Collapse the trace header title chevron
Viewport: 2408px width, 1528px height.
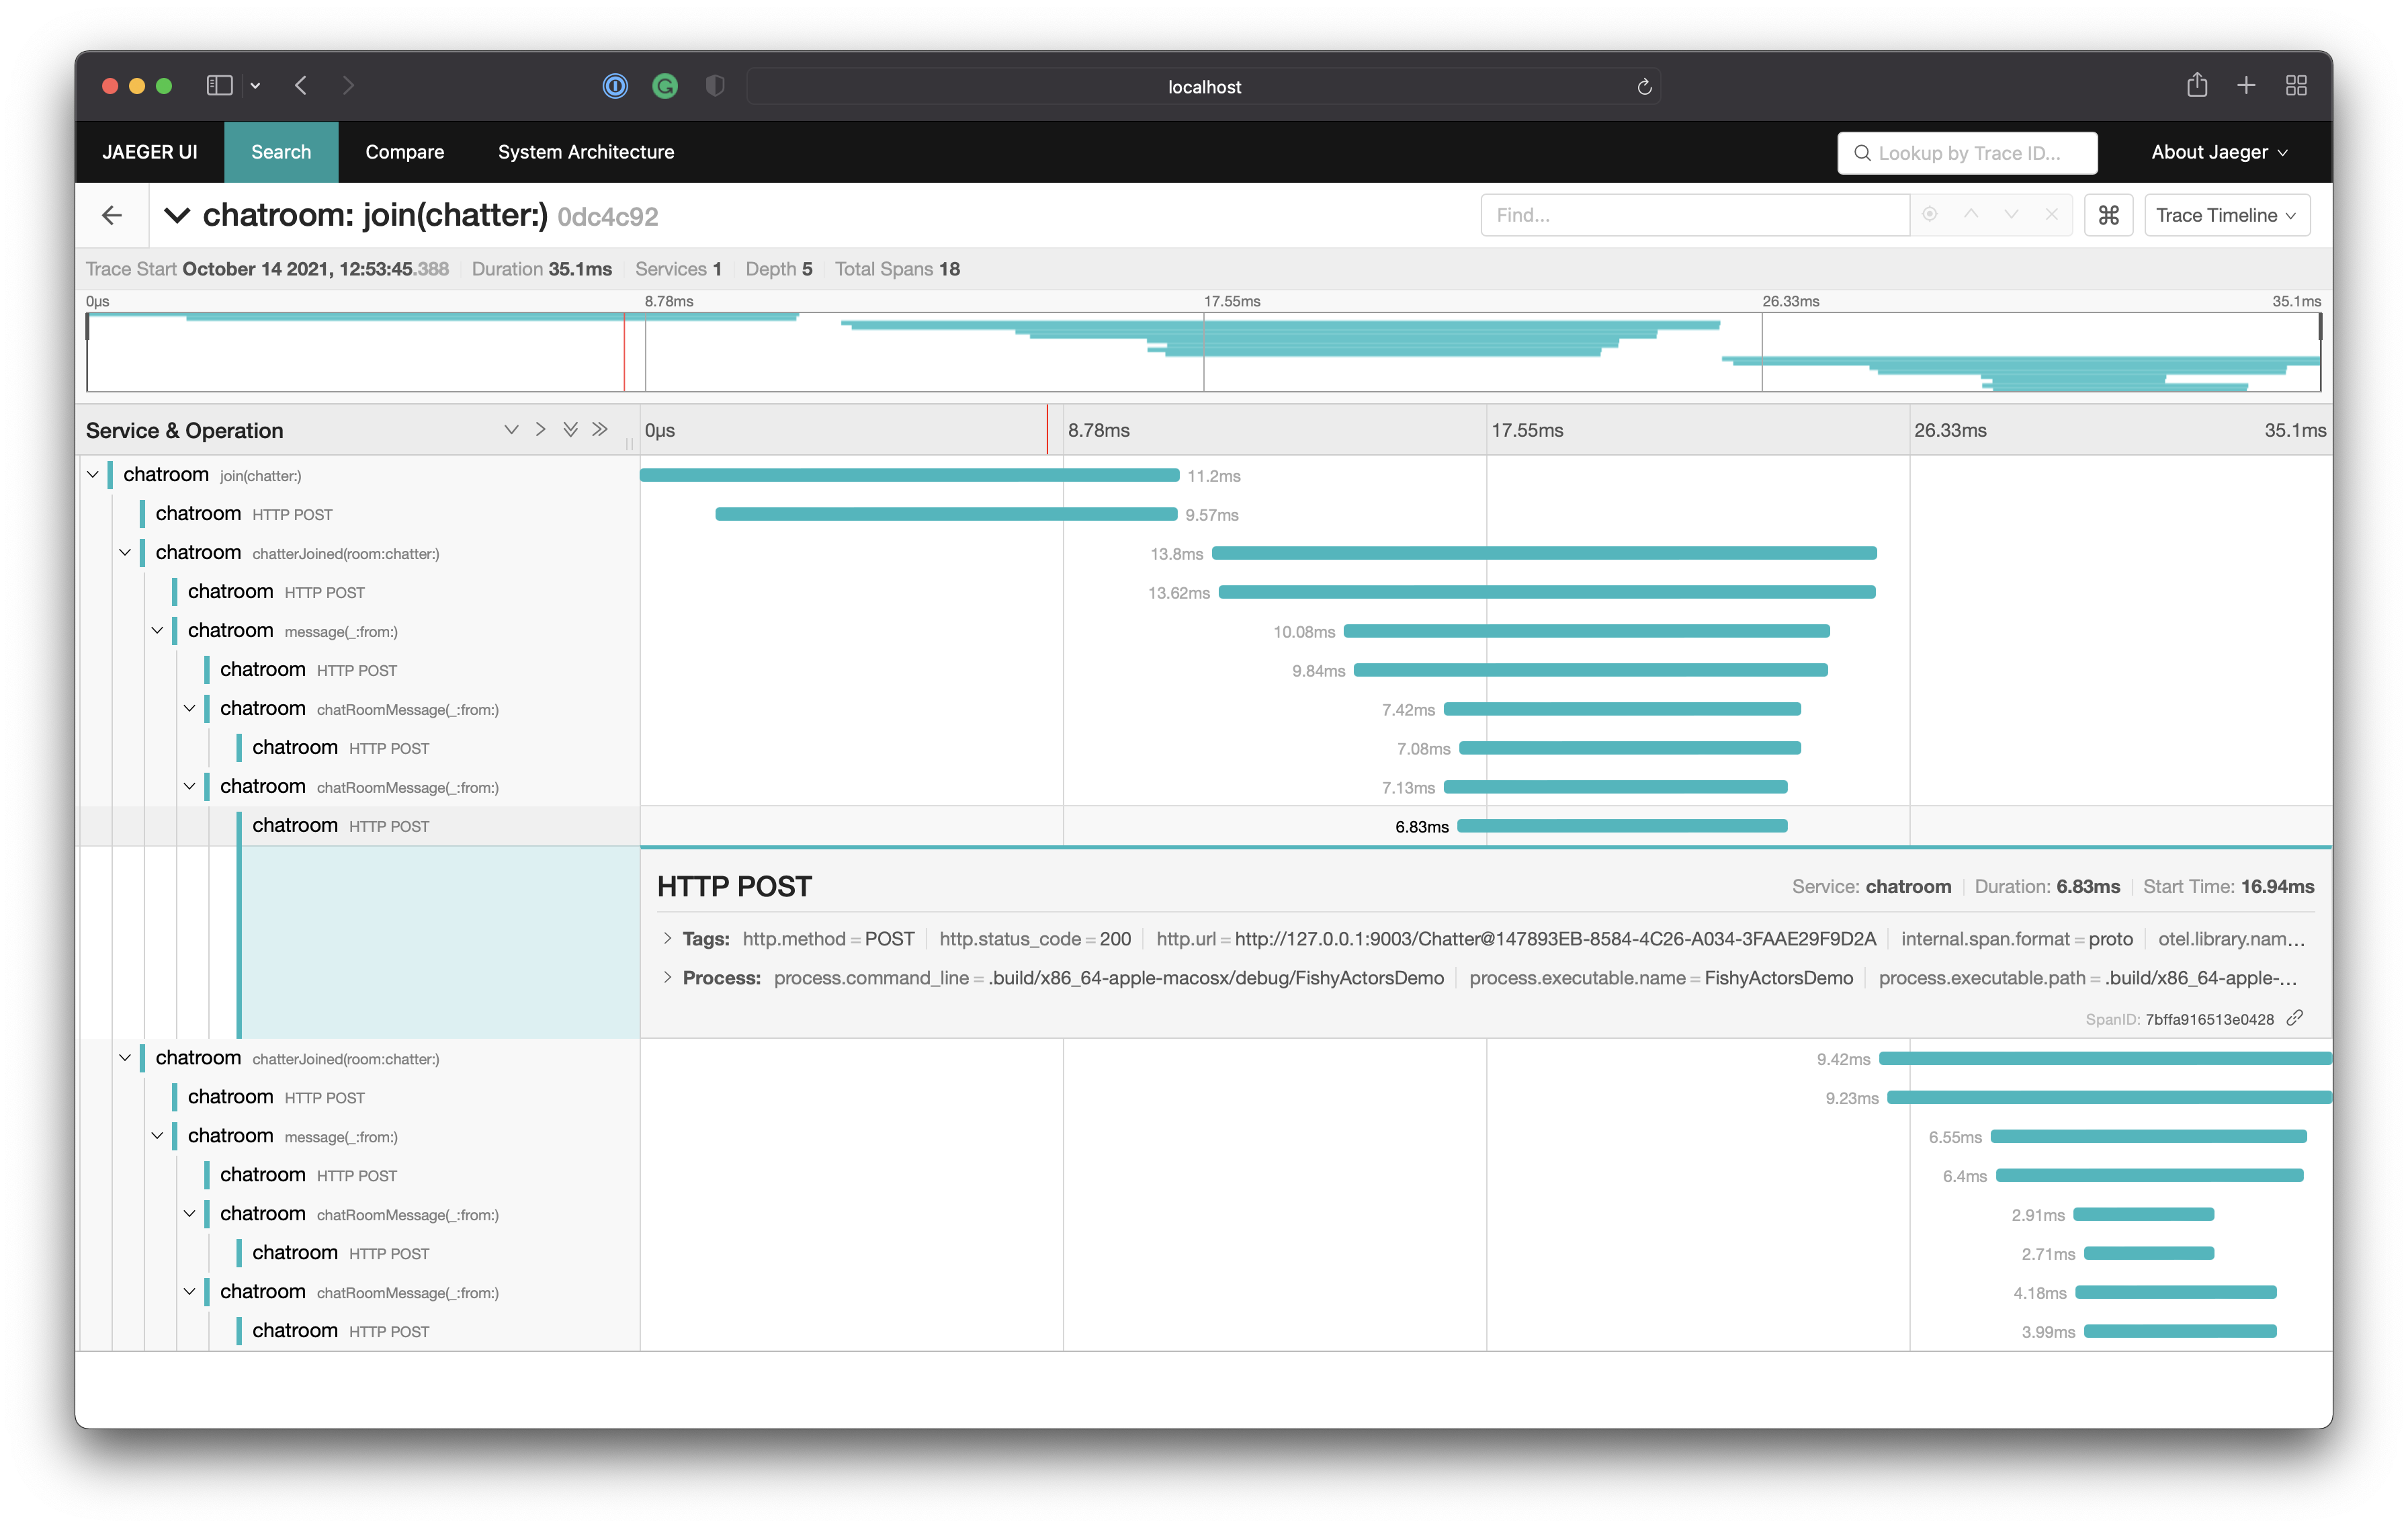(x=177, y=215)
